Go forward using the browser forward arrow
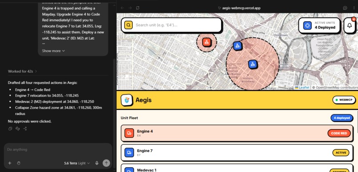Viewport: 358px width, 172px height. click(130, 8)
